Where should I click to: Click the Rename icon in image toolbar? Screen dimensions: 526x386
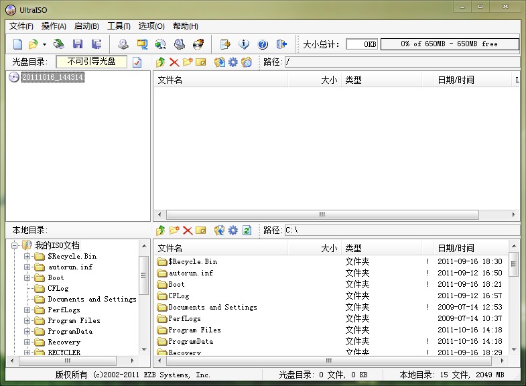coord(200,62)
